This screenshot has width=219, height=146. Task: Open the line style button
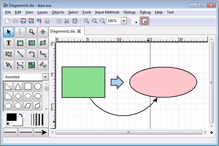[x=26, y=132]
